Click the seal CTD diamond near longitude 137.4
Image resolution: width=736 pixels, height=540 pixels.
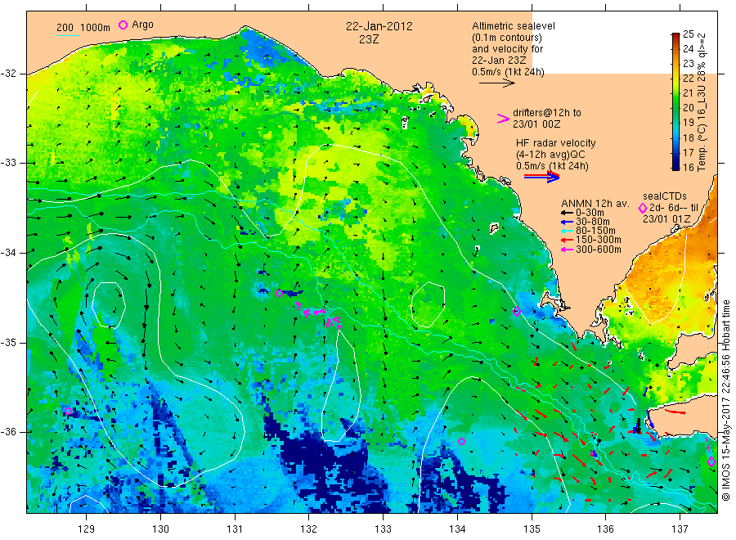[x=711, y=461]
